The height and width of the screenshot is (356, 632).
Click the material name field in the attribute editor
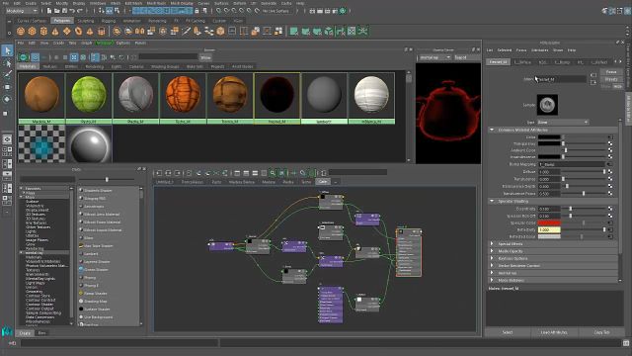click(x=562, y=79)
